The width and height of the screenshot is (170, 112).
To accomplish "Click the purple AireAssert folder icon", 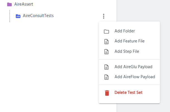I will coord(9,4).
